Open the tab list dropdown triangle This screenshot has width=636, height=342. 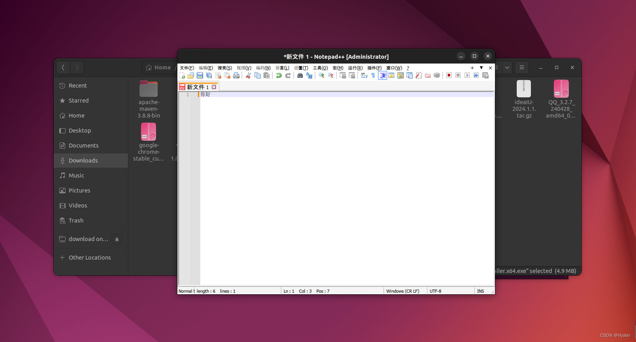481,68
